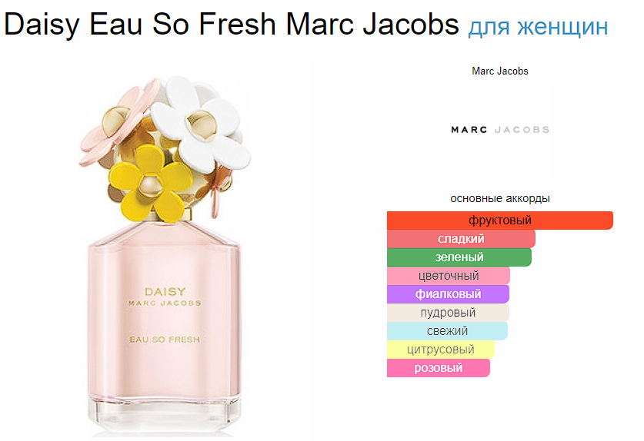Click the "основные аккорды" heading
This screenshot has height=441, width=644.
(500, 198)
